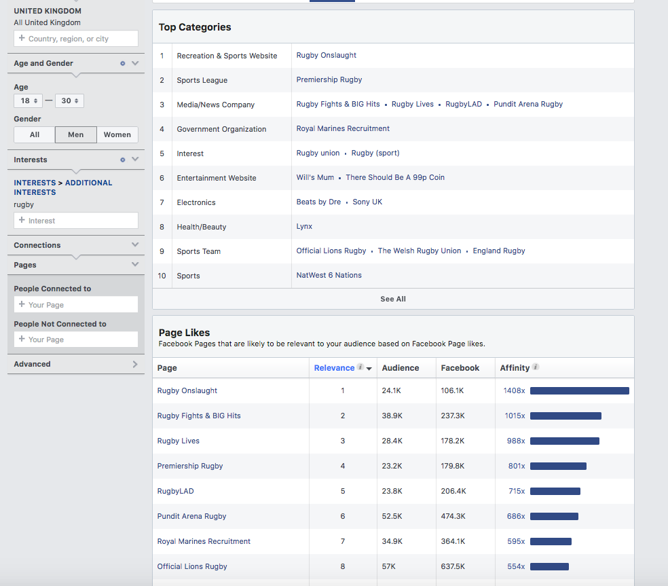Open The Welsh Rugby Union link
This screenshot has width=668, height=586.
[420, 251]
